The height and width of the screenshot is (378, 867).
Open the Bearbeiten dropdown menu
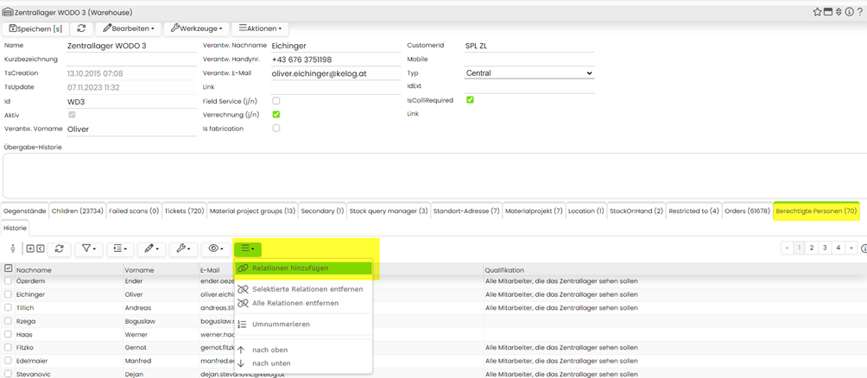click(x=129, y=28)
